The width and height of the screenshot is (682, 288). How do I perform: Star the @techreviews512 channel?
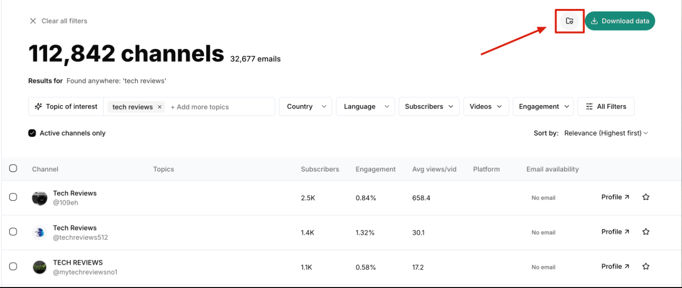tap(646, 232)
